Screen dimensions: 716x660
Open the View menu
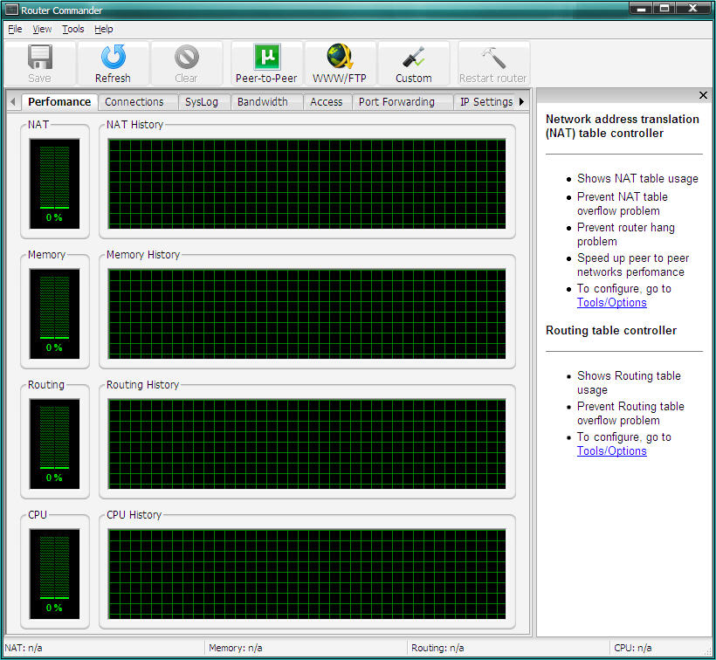tap(42, 29)
